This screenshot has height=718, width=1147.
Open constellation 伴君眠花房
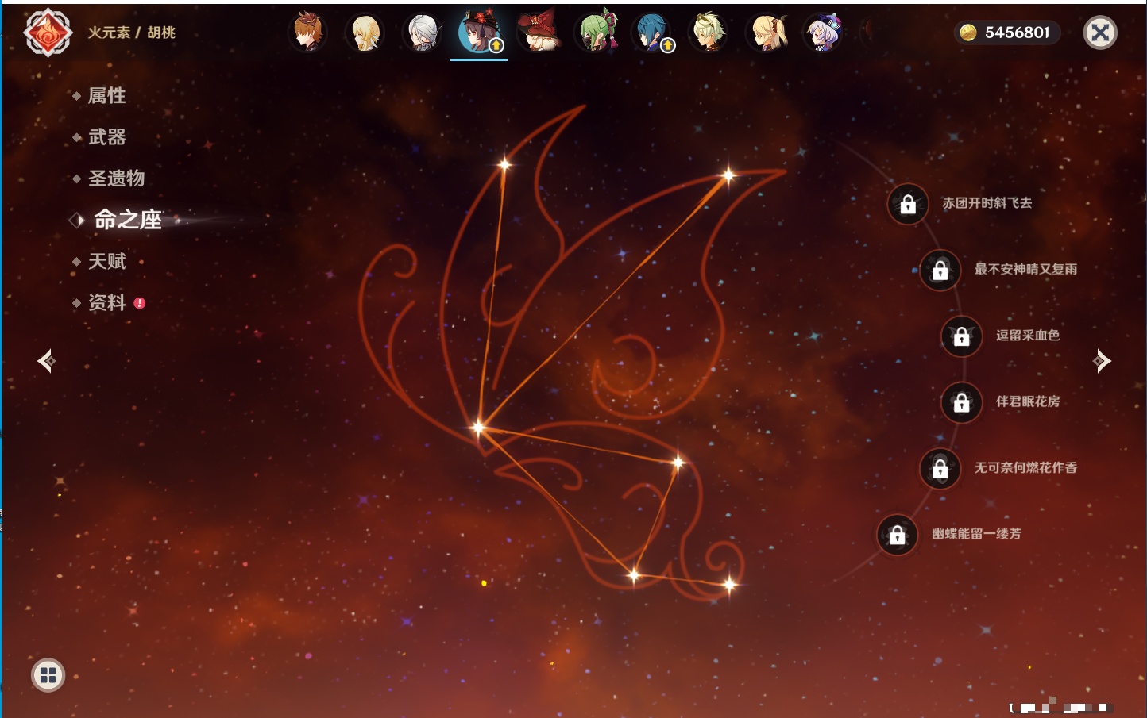tap(1028, 401)
